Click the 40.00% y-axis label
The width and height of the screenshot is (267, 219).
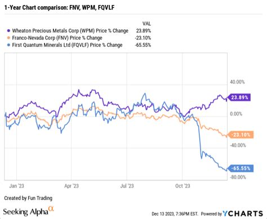coord(237,82)
